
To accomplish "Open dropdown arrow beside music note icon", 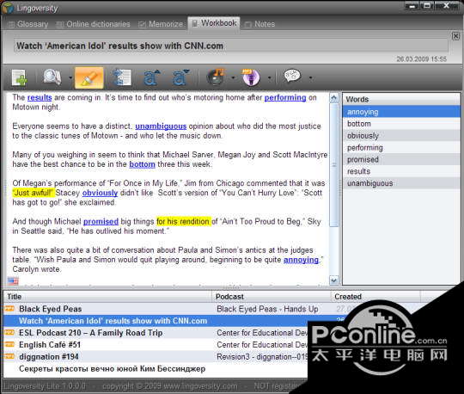I will point(233,78).
